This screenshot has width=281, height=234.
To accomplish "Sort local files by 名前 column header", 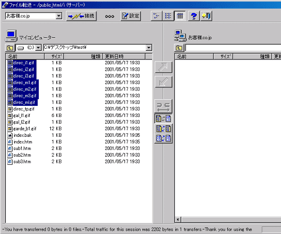I will [25, 57].
